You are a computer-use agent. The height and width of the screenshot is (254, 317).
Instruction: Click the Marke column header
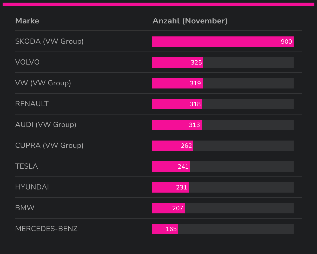27,21
